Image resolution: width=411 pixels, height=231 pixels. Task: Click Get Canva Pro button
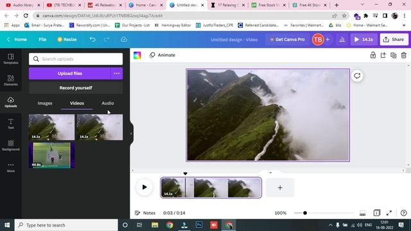pos(287,40)
